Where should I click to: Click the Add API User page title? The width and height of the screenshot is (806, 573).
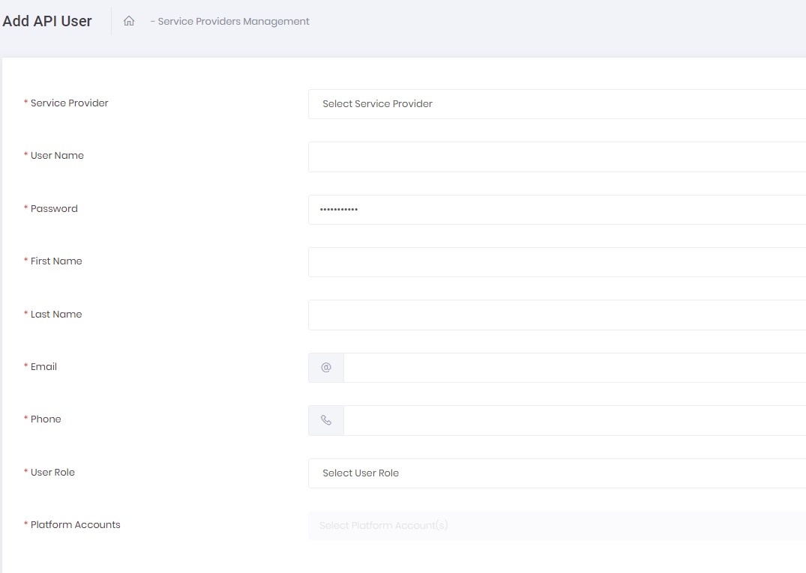(47, 21)
